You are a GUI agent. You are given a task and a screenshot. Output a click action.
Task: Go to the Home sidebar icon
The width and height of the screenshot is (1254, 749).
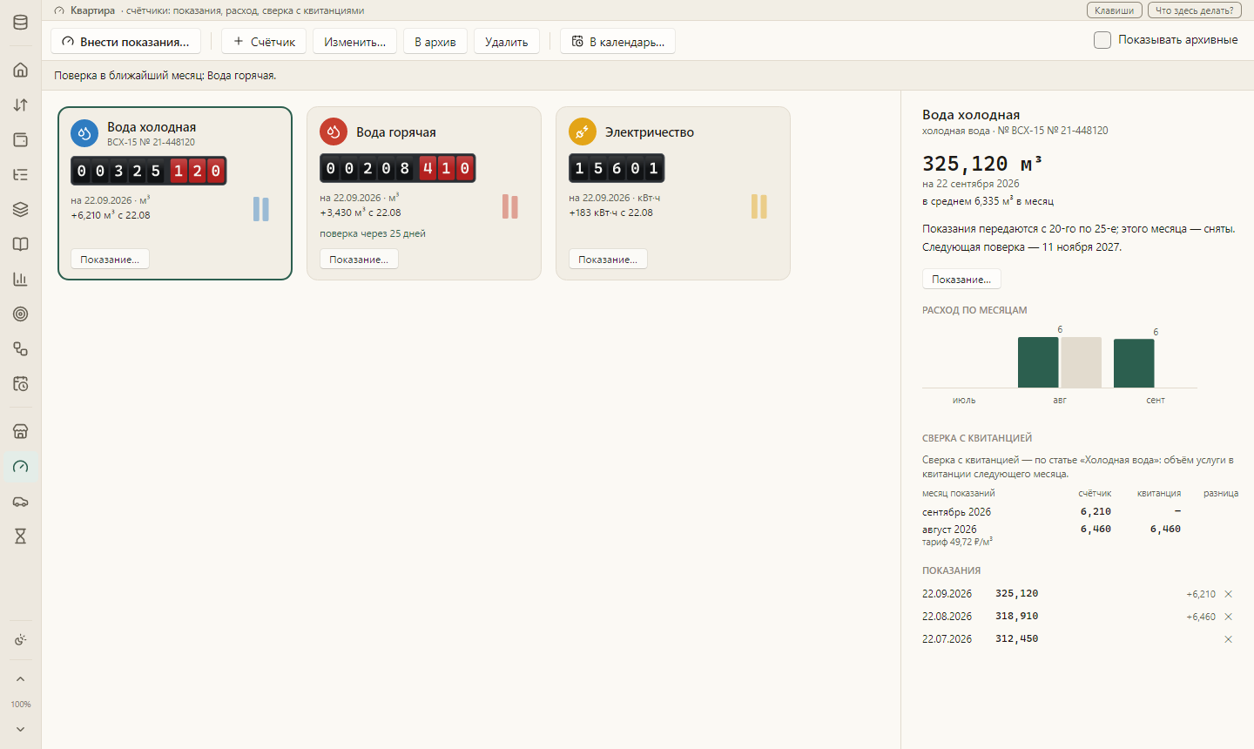(x=21, y=70)
